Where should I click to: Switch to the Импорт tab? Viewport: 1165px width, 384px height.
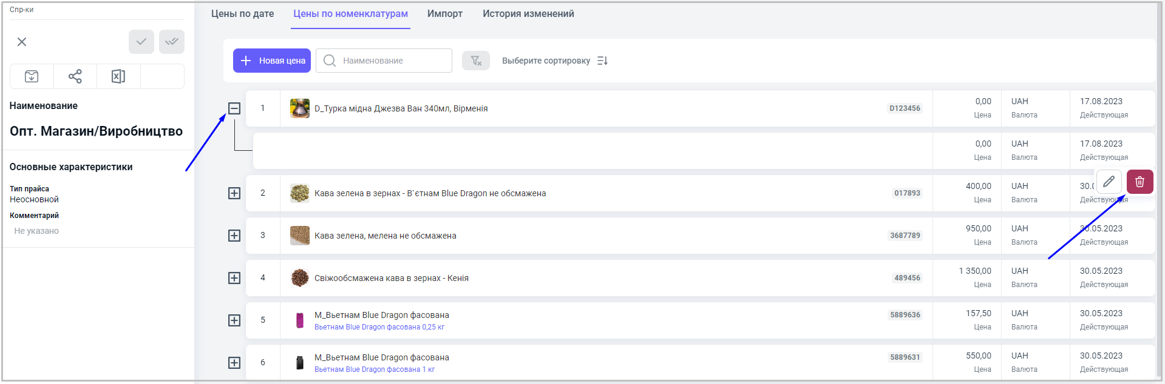click(x=444, y=14)
